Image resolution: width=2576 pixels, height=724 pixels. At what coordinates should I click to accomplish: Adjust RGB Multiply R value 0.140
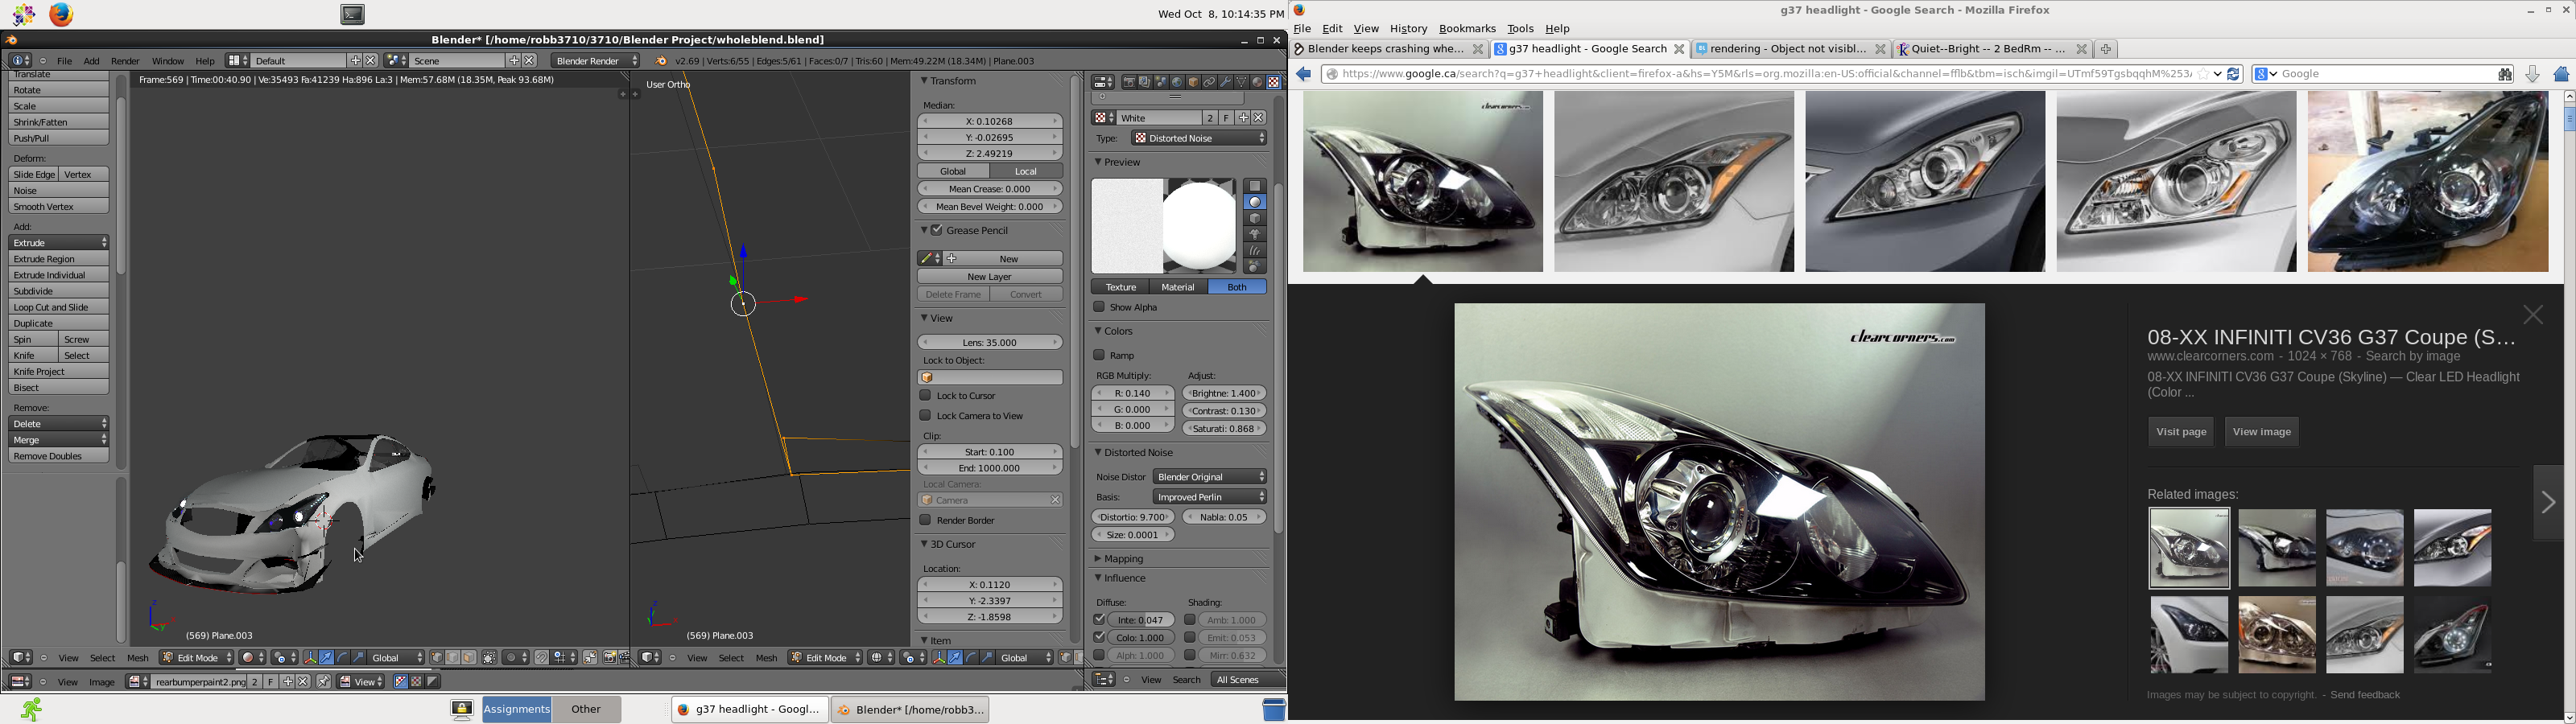click(x=1133, y=394)
